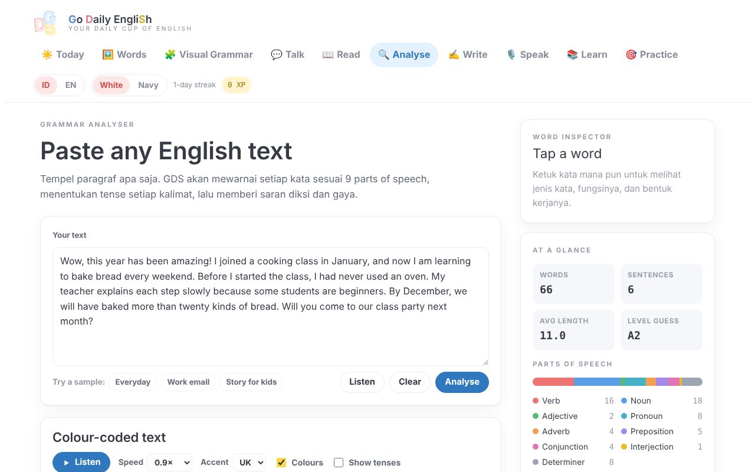Open the Read section
Image resolution: width=755 pixels, height=472 pixels.
(341, 55)
